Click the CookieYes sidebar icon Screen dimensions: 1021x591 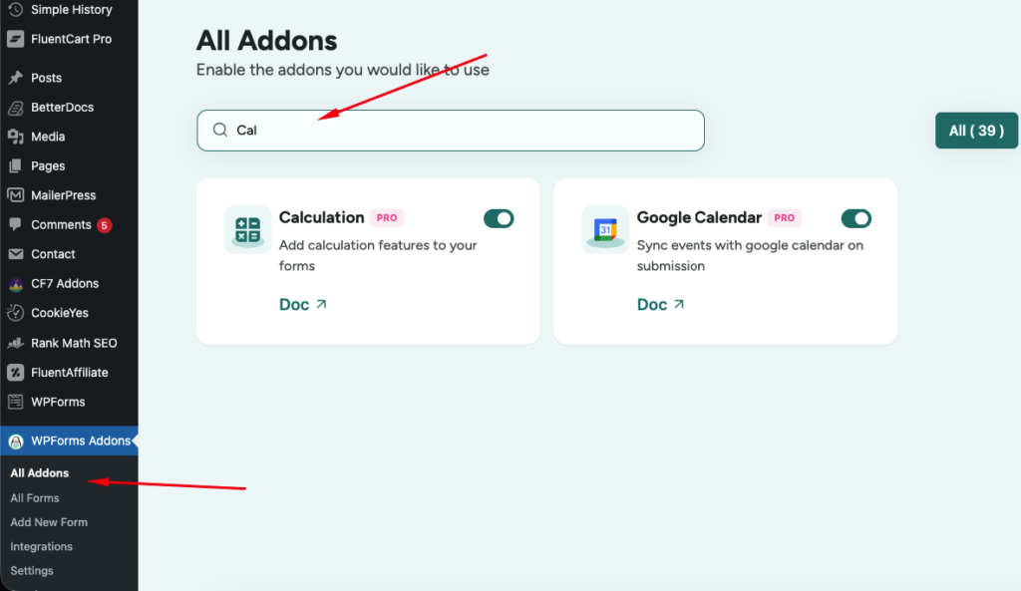pyautogui.click(x=16, y=313)
